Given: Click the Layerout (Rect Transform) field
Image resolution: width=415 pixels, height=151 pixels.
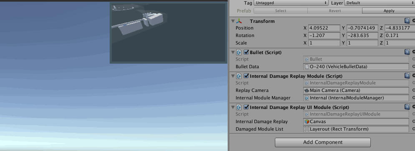Looking at the screenshot, I should pos(356,129).
